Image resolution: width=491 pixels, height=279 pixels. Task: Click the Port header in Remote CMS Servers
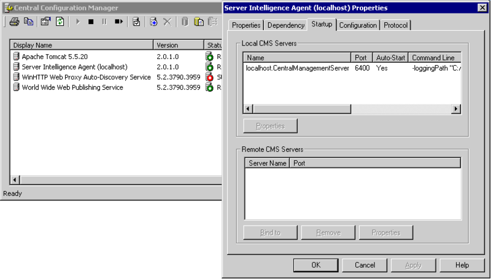coord(375,163)
